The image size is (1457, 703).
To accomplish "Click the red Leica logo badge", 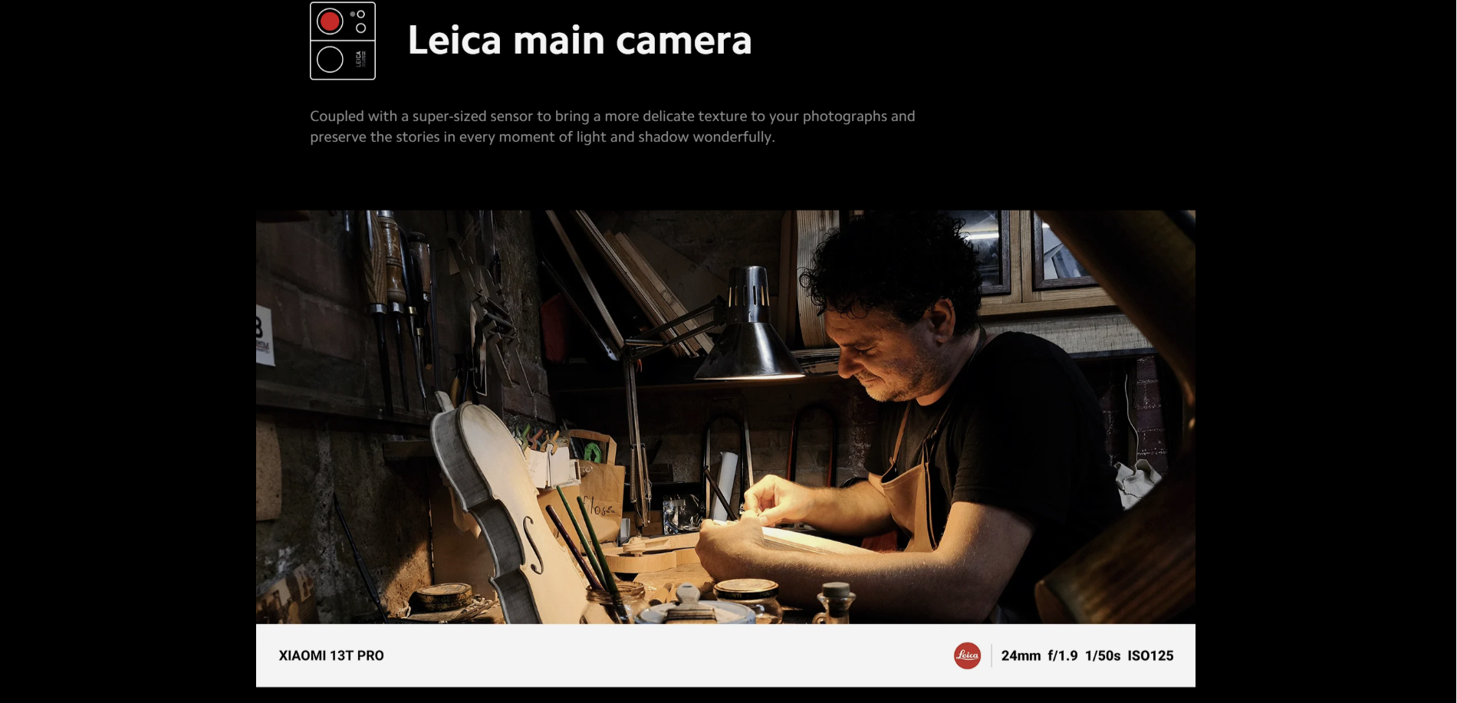I will 967,655.
